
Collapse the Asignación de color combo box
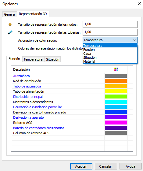point(135,40)
